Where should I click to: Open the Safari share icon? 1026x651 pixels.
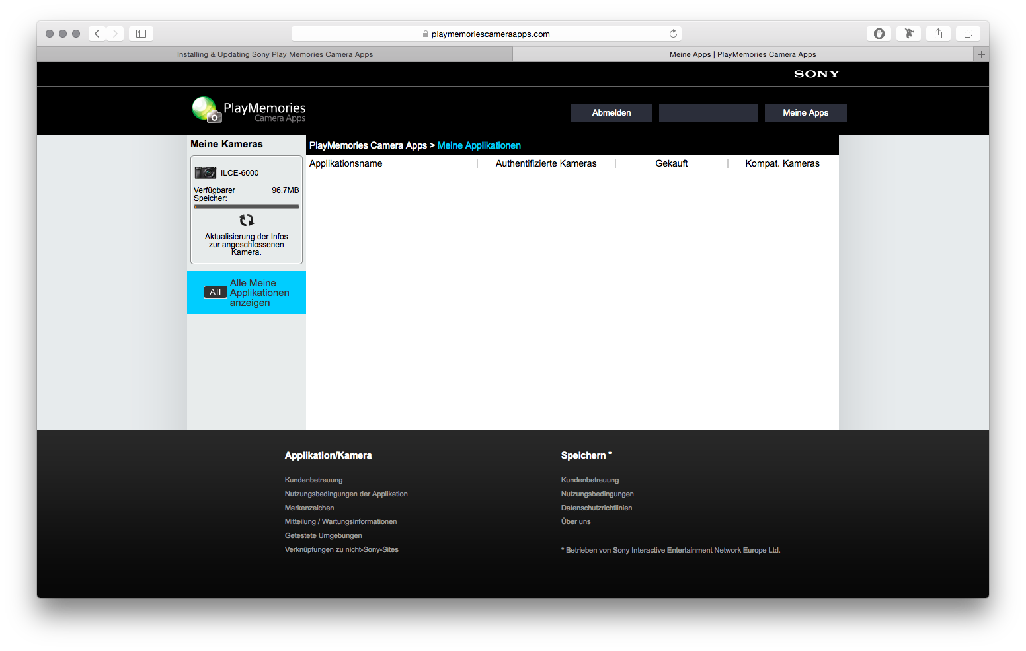(938, 34)
